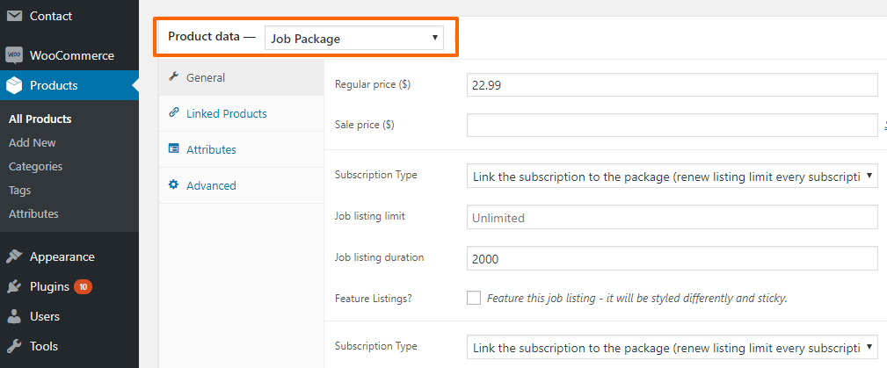This screenshot has height=368, width=887.
Task: Click the Appearance paintbrush icon
Action: coord(14,256)
